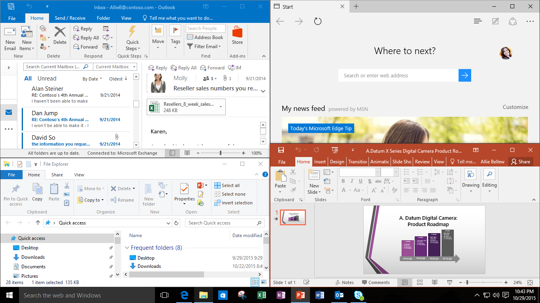Viewport: 540px width, 303px height.
Task: Open Send / Receive tab in Outlook
Action: [70, 18]
